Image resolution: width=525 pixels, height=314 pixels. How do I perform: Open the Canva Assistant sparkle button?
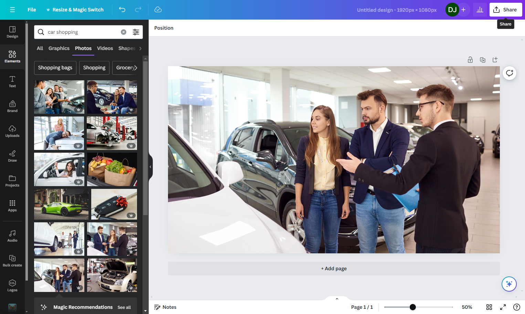(509, 284)
